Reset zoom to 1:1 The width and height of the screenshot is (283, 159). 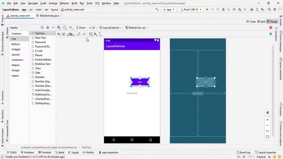coord(268,131)
